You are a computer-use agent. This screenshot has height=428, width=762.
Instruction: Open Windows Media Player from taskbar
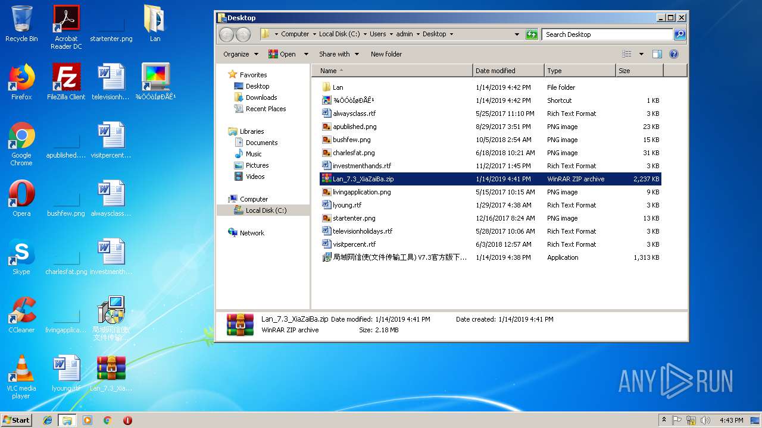point(88,420)
